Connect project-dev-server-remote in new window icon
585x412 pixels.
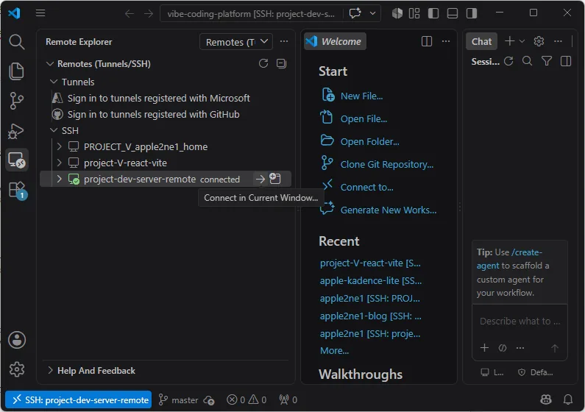click(275, 179)
